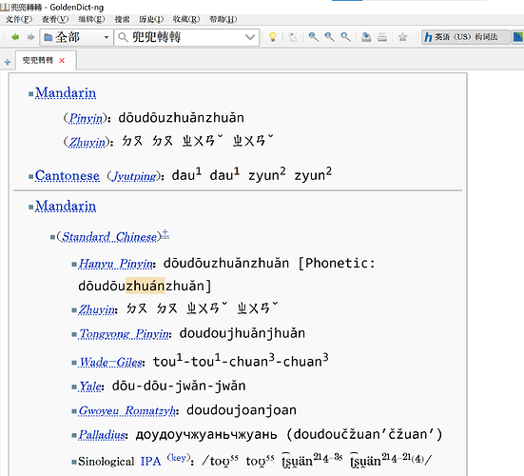The width and height of the screenshot is (524, 476).
Task: Add a new tab with the plus icon
Action: [8, 62]
